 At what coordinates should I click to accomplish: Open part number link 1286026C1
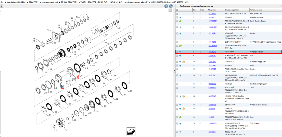[213, 123]
